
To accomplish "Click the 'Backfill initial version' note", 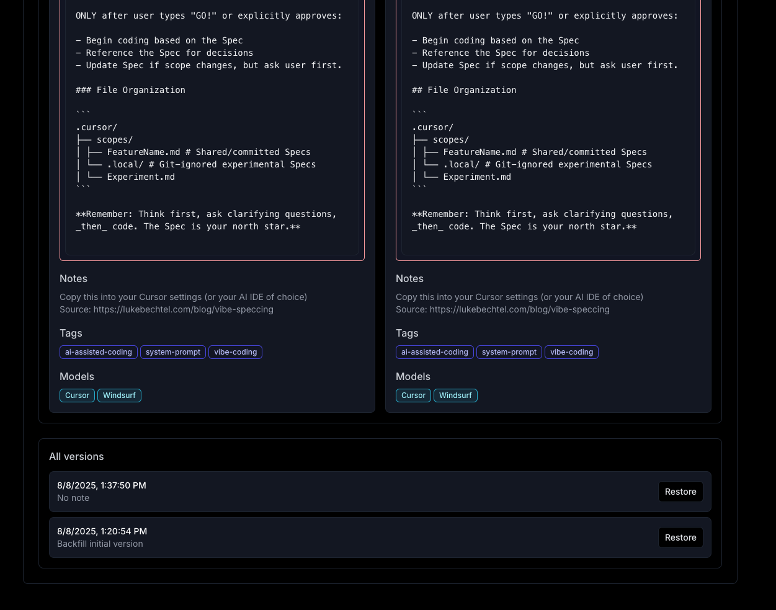I will [100, 544].
